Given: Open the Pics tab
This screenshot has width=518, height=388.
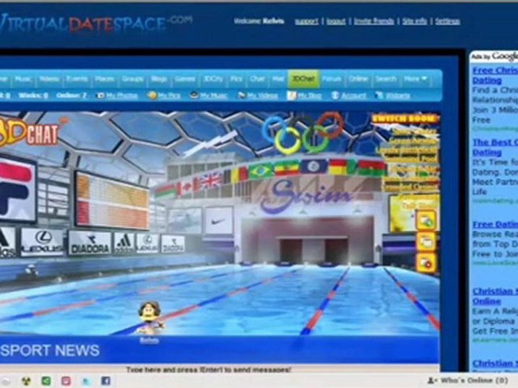Looking at the screenshot, I should click(x=236, y=79).
